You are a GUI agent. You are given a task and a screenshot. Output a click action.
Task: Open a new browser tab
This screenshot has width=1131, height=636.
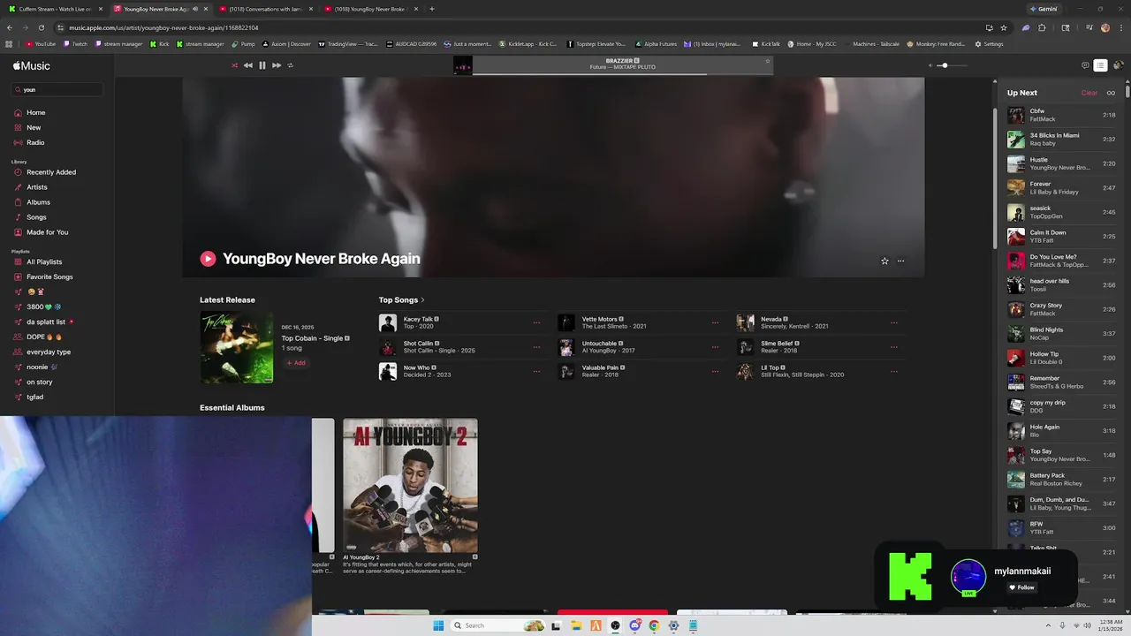[x=431, y=9]
